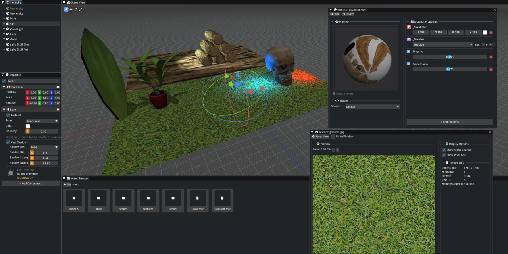Go Up in the Asset Browser
Screen dimensions: 508x254
[67, 185]
